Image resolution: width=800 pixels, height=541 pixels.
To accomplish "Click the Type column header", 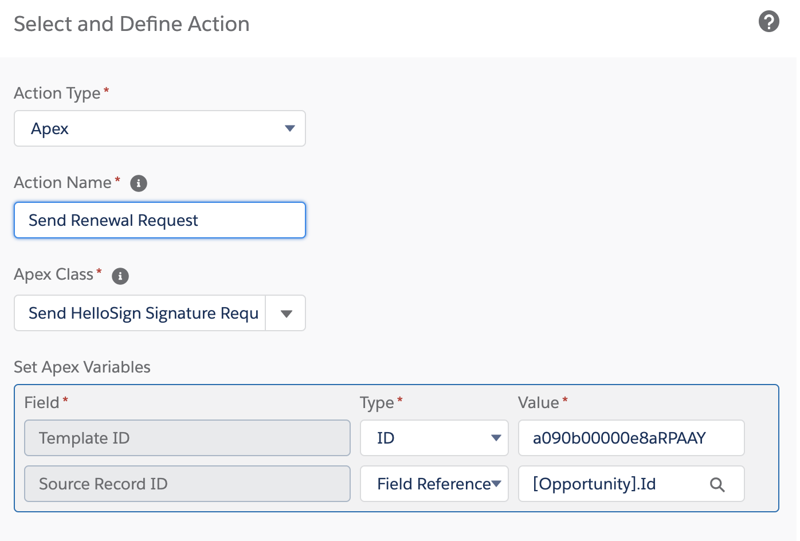I will click(x=377, y=403).
